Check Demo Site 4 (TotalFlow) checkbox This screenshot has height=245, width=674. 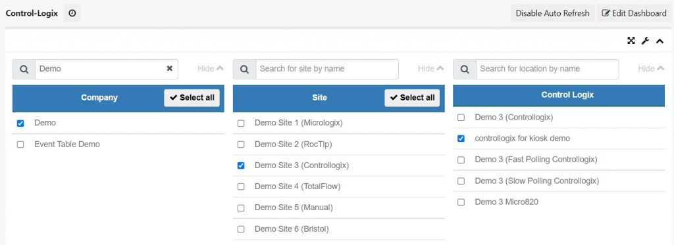point(241,187)
